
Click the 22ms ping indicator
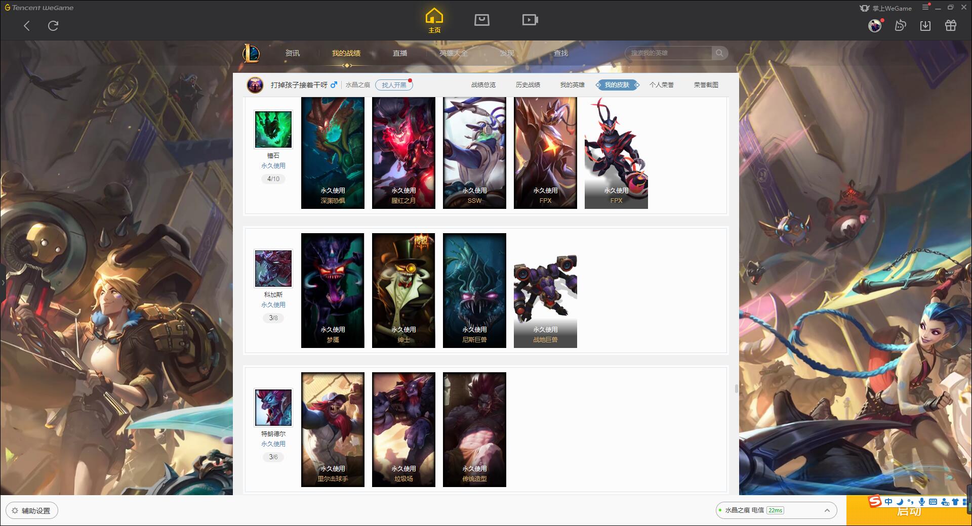coord(775,510)
